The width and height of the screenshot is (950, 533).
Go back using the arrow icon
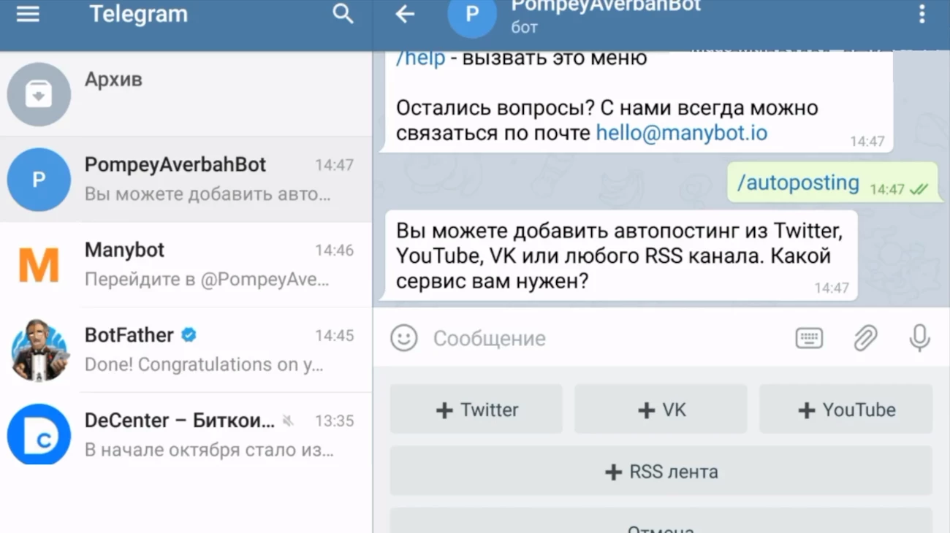405,14
